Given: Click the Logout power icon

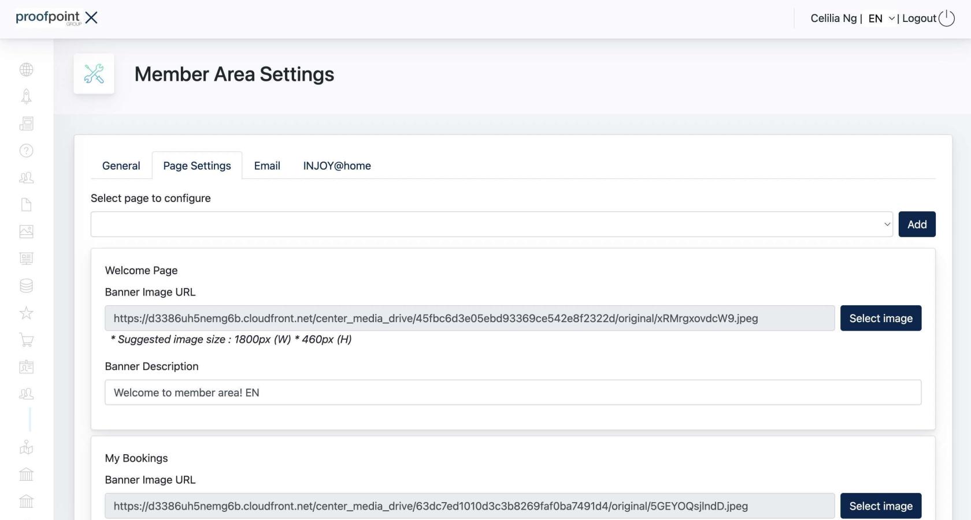Looking at the screenshot, I should point(947,18).
